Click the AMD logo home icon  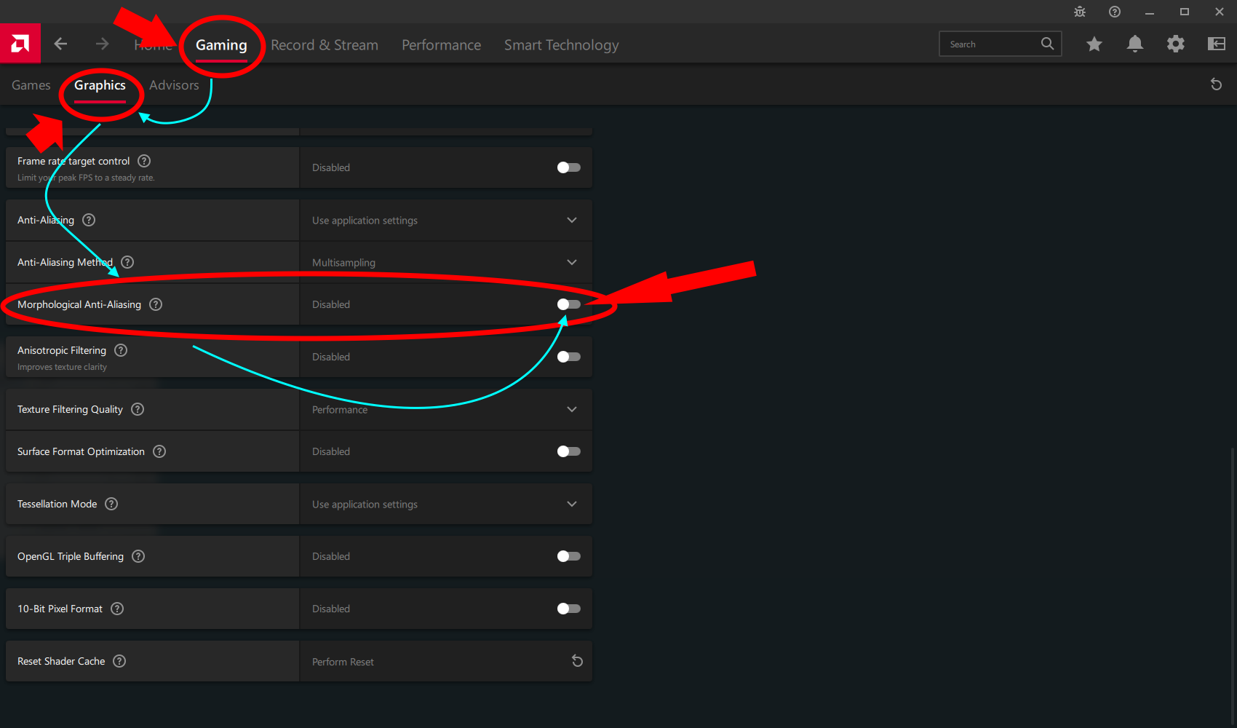click(x=20, y=44)
